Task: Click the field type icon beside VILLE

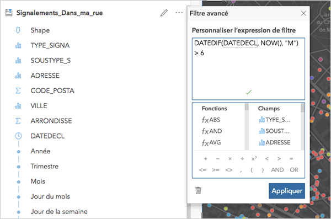Action: [18, 106]
